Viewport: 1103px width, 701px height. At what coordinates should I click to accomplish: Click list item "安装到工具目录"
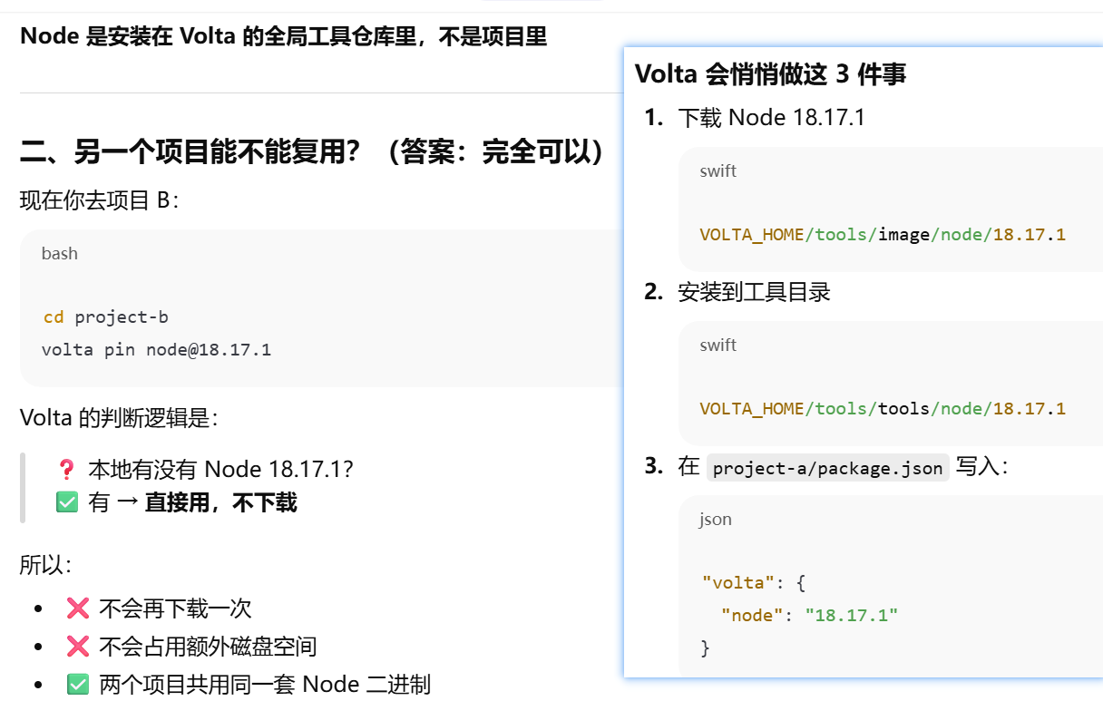click(x=754, y=291)
